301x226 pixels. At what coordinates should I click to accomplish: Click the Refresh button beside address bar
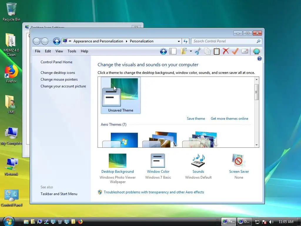tap(185, 41)
